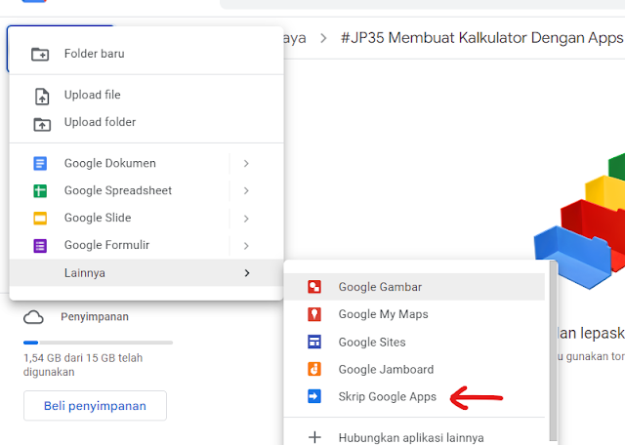Click the Skrip Google Apps icon
Image resolution: width=625 pixels, height=445 pixels.
(x=314, y=396)
